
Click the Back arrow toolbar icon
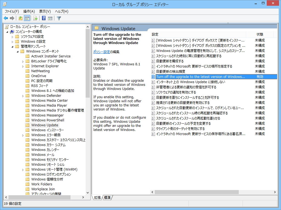pos(6,18)
